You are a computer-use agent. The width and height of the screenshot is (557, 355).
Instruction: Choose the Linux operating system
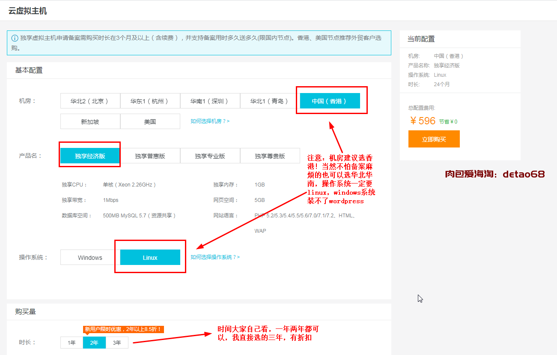tap(150, 258)
